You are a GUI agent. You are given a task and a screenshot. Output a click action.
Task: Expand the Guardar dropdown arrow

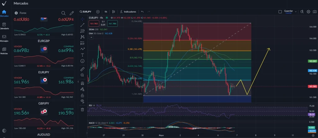tap(296, 12)
